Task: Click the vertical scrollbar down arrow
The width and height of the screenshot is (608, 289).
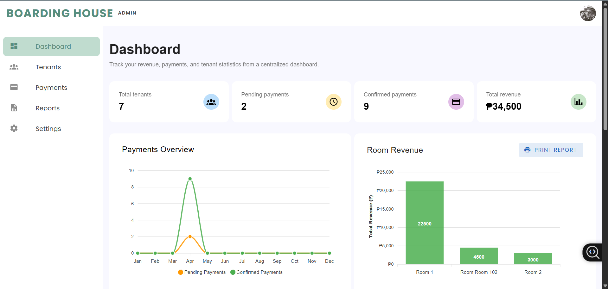Action: 605,286
